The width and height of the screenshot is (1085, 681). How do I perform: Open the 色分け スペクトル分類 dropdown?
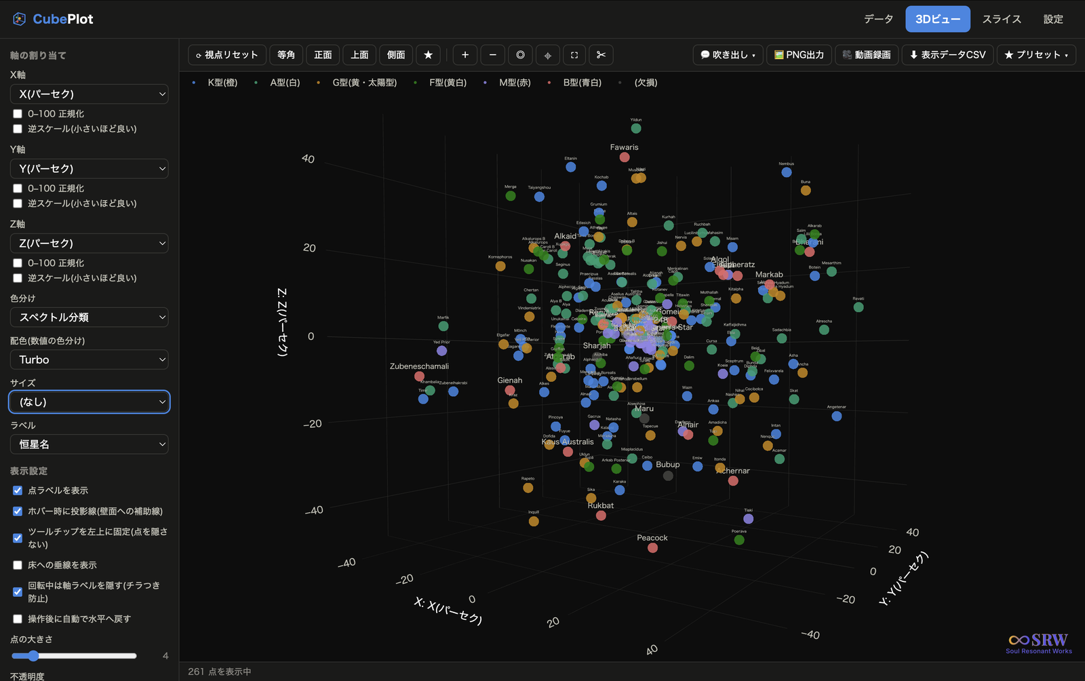coord(90,317)
